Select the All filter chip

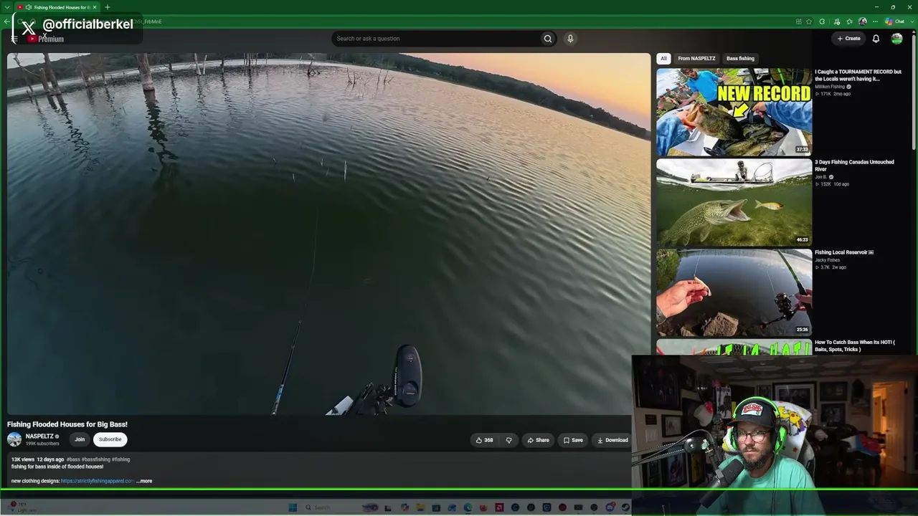point(663,59)
